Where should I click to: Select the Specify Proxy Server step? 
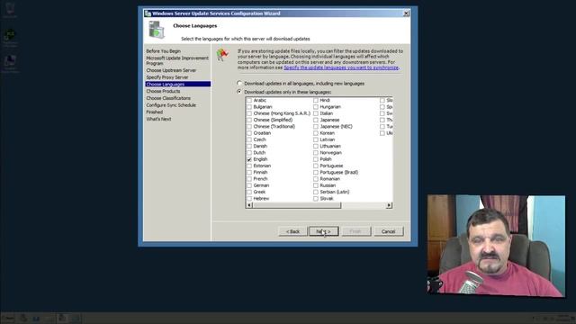pos(167,77)
